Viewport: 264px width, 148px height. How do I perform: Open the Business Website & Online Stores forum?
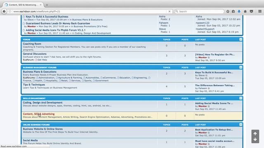pyautogui.click(x=43, y=129)
